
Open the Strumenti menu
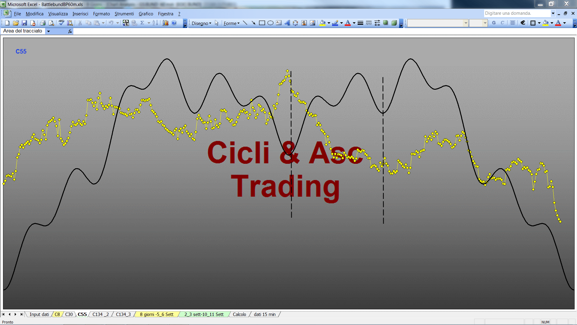click(124, 14)
